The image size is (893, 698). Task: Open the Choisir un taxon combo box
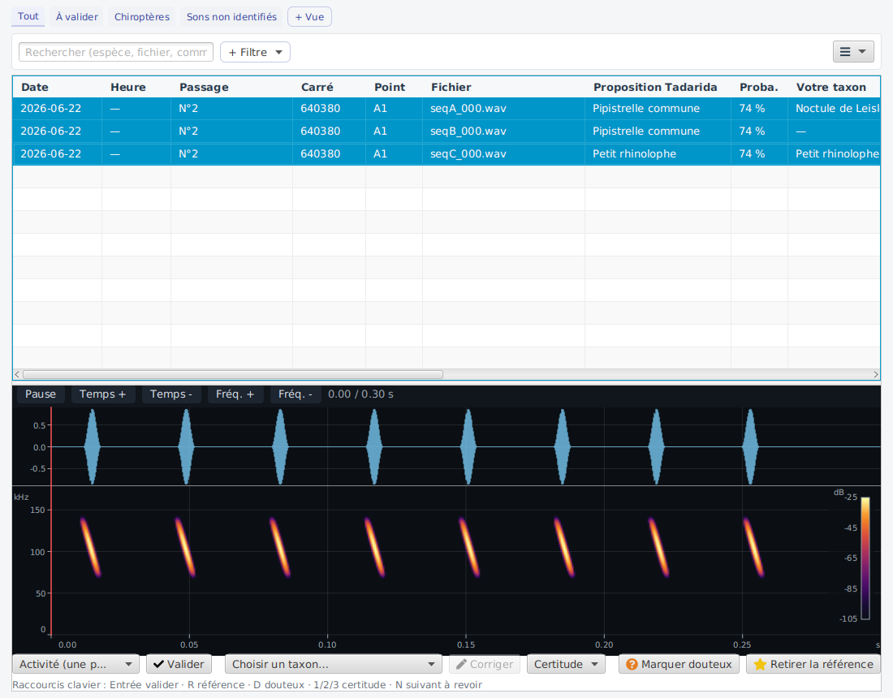tap(333, 664)
